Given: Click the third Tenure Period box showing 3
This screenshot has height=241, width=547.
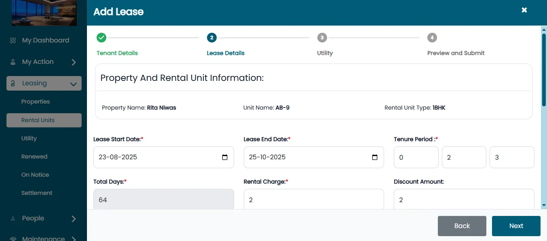Looking at the screenshot, I should click(x=512, y=157).
